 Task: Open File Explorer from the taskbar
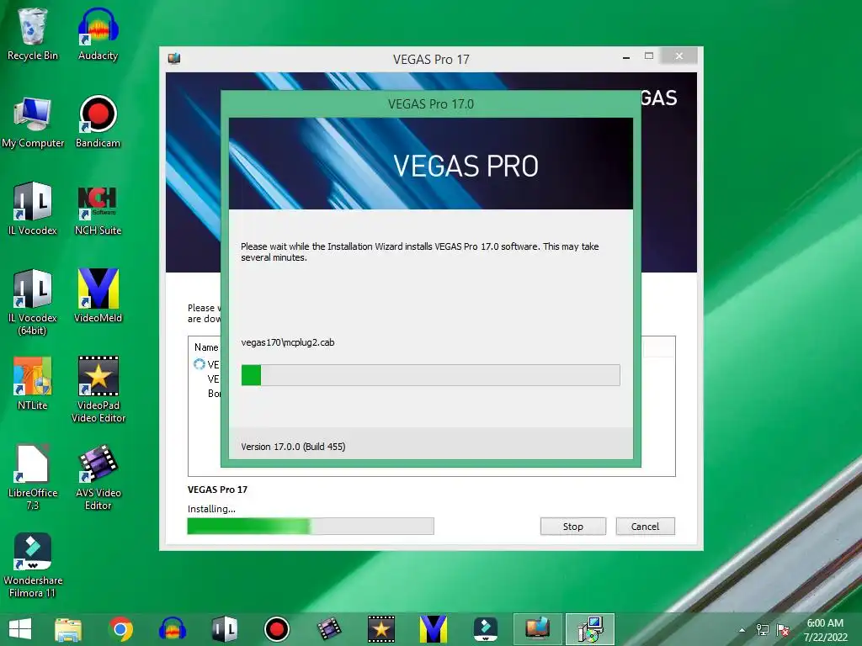[x=68, y=629]
